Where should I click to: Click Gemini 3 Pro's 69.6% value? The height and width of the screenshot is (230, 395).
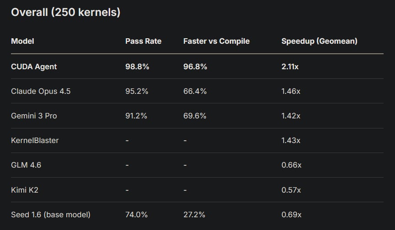(x=195, y=116)
